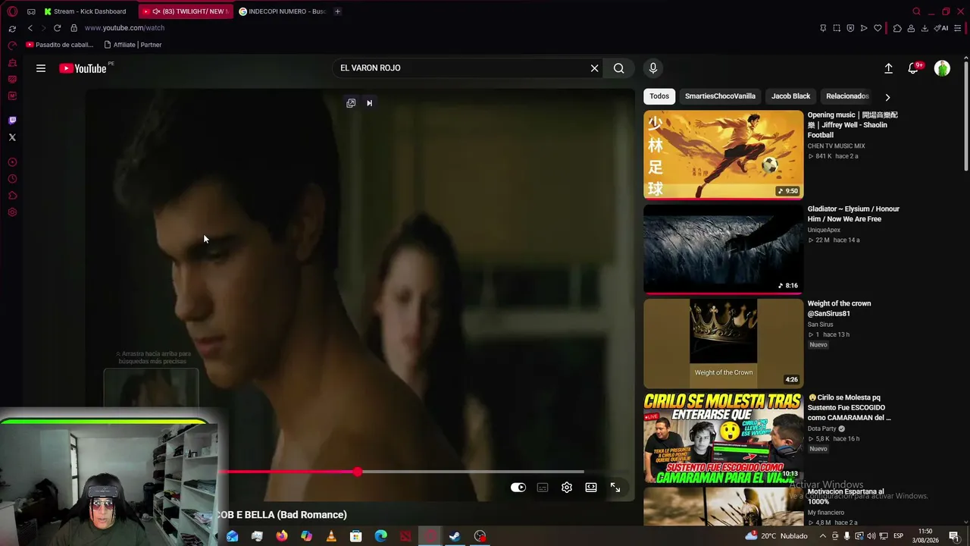Viewport: 970px width, 546px height.
Task: Go back in browser history
Action: pos(30,28)
